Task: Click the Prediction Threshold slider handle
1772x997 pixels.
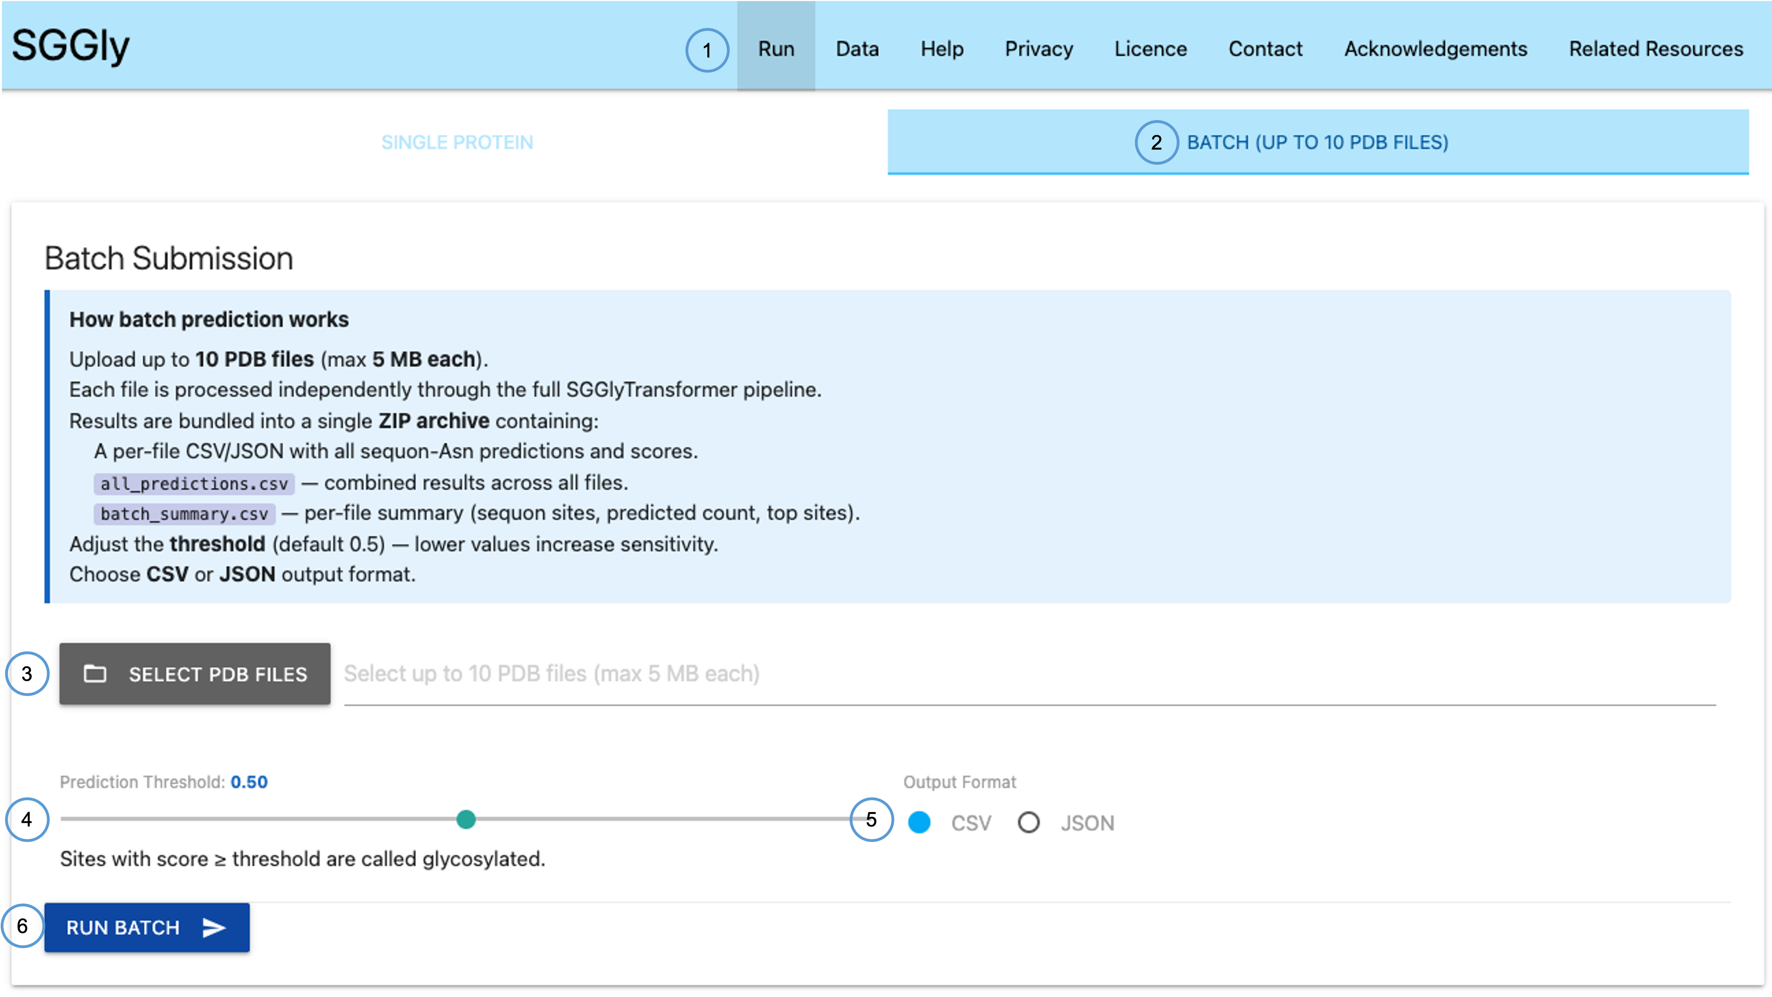Action: [x=466, y=819]
